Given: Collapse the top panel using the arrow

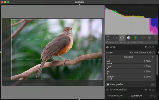Looking at the screenshot, I should click(x=79, y=4).
